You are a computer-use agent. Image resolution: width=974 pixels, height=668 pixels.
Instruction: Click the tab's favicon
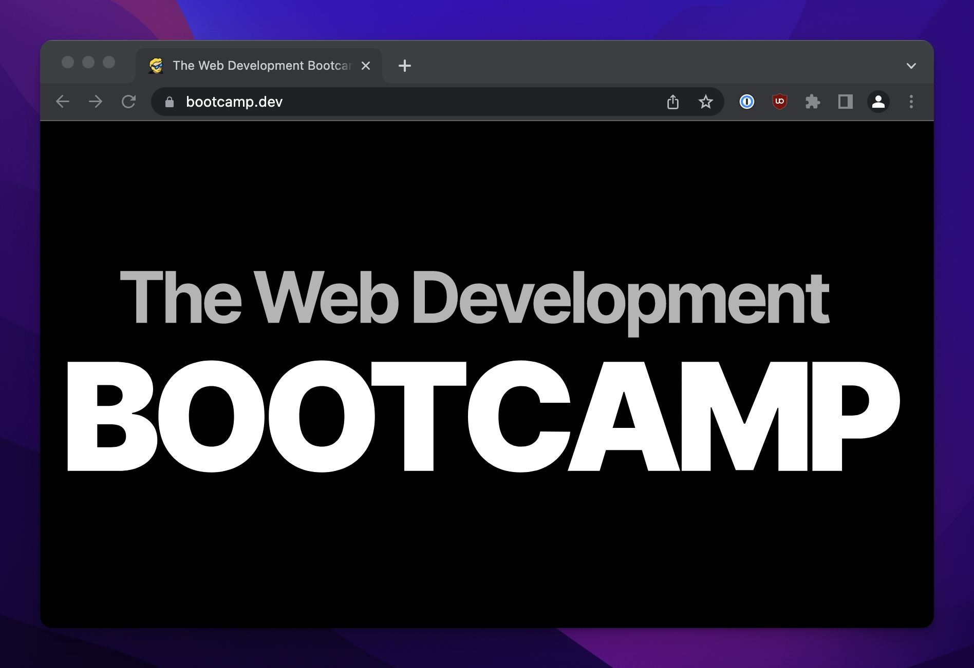pos(156,66)
